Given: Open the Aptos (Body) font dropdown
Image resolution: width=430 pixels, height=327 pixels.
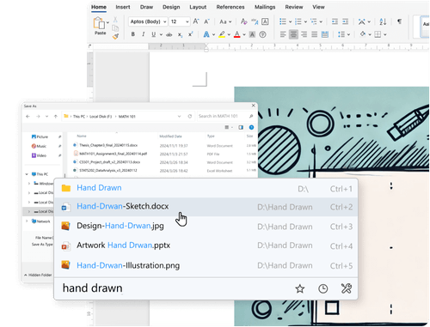Looking at the screenshot, I should 148,21.
